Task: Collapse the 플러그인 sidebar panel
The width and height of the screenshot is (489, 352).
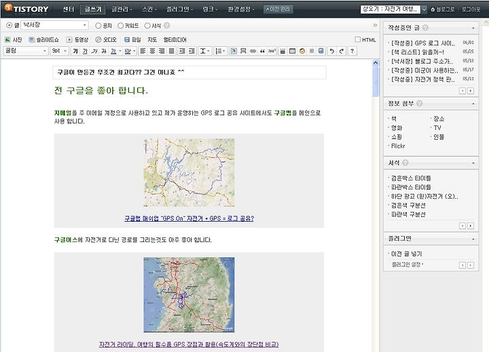Action: (x=473, y=239)
